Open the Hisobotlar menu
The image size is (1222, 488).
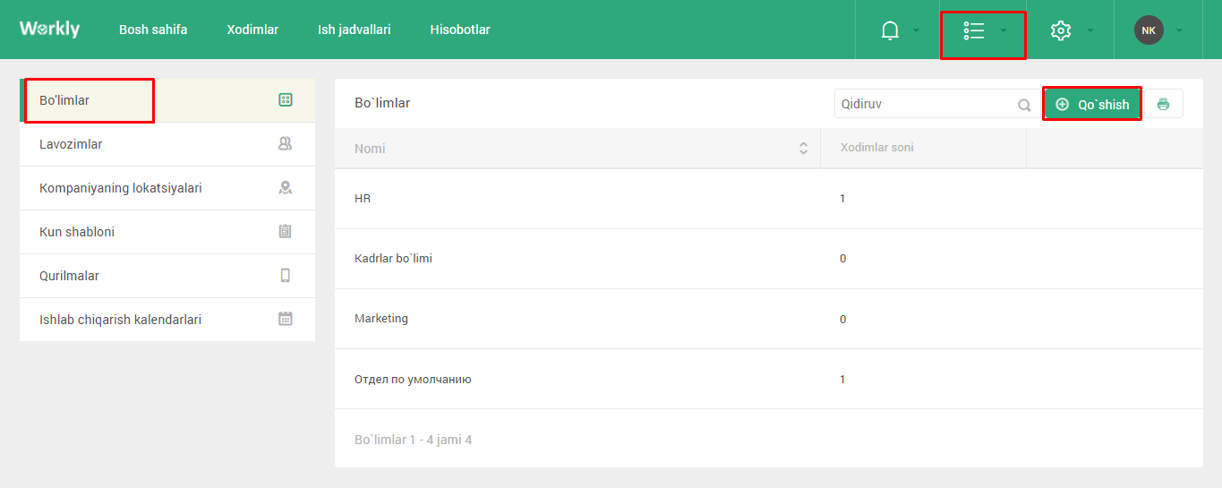tap(460, 30)
